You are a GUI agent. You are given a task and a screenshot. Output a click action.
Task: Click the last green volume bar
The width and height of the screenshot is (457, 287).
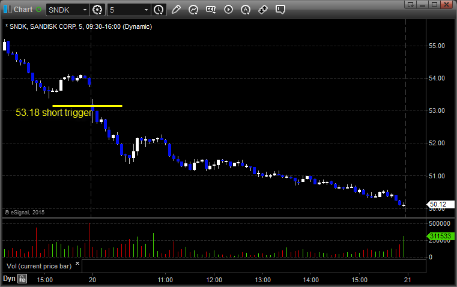pos(404,247)
